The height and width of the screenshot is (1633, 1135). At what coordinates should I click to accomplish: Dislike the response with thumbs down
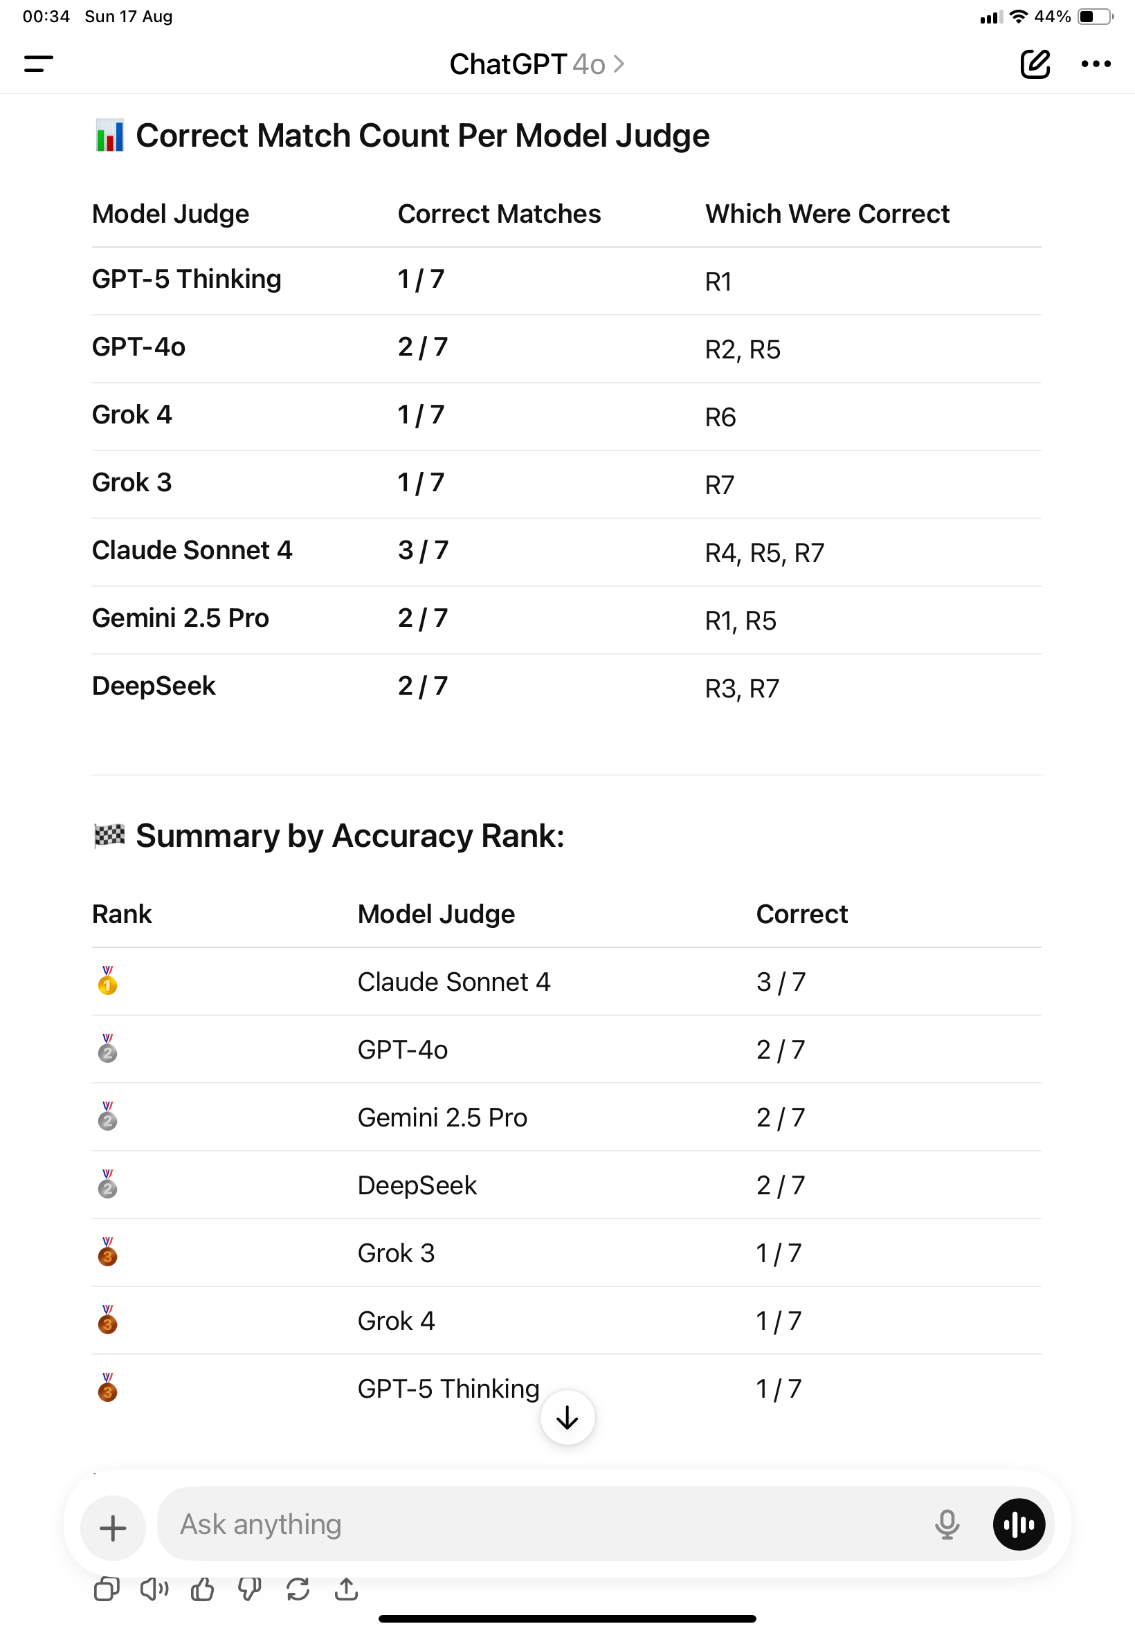[250, 1589]
